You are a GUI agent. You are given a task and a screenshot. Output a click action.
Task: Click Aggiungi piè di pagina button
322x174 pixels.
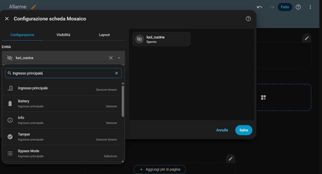pyautogui.click(x=160, y=169)
